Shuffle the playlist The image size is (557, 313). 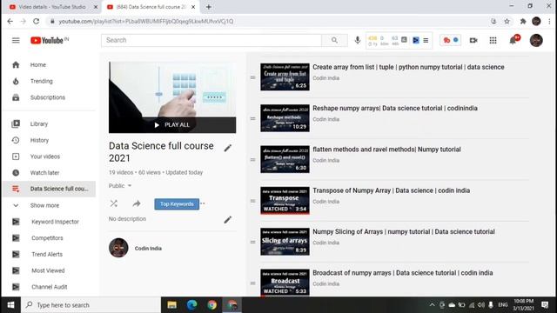(114, 203)
